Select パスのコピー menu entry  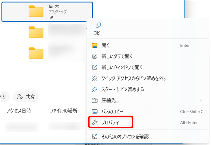click(148, 111)
